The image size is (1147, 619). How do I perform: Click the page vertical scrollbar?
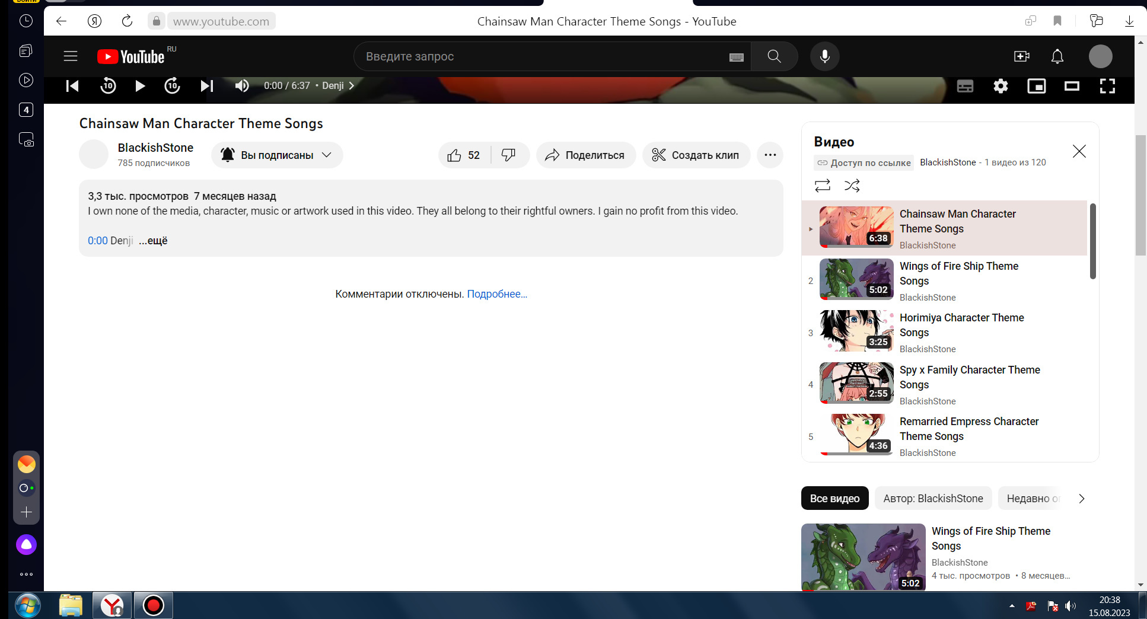point(1140,196)
